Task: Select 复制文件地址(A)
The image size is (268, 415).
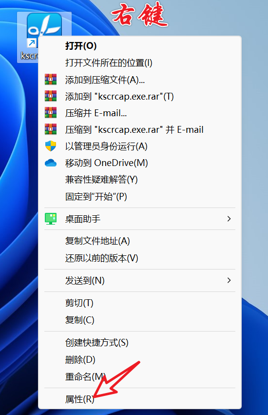Action: (x=97, y=241)
